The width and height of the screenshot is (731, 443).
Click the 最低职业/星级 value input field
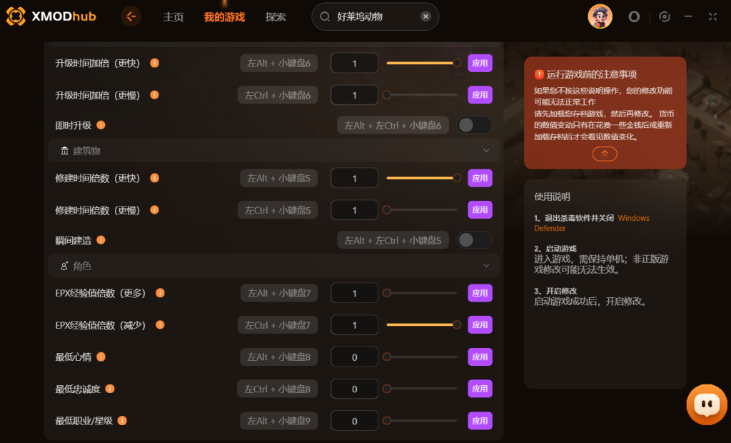pyautogui.click(x=354, y=421)
